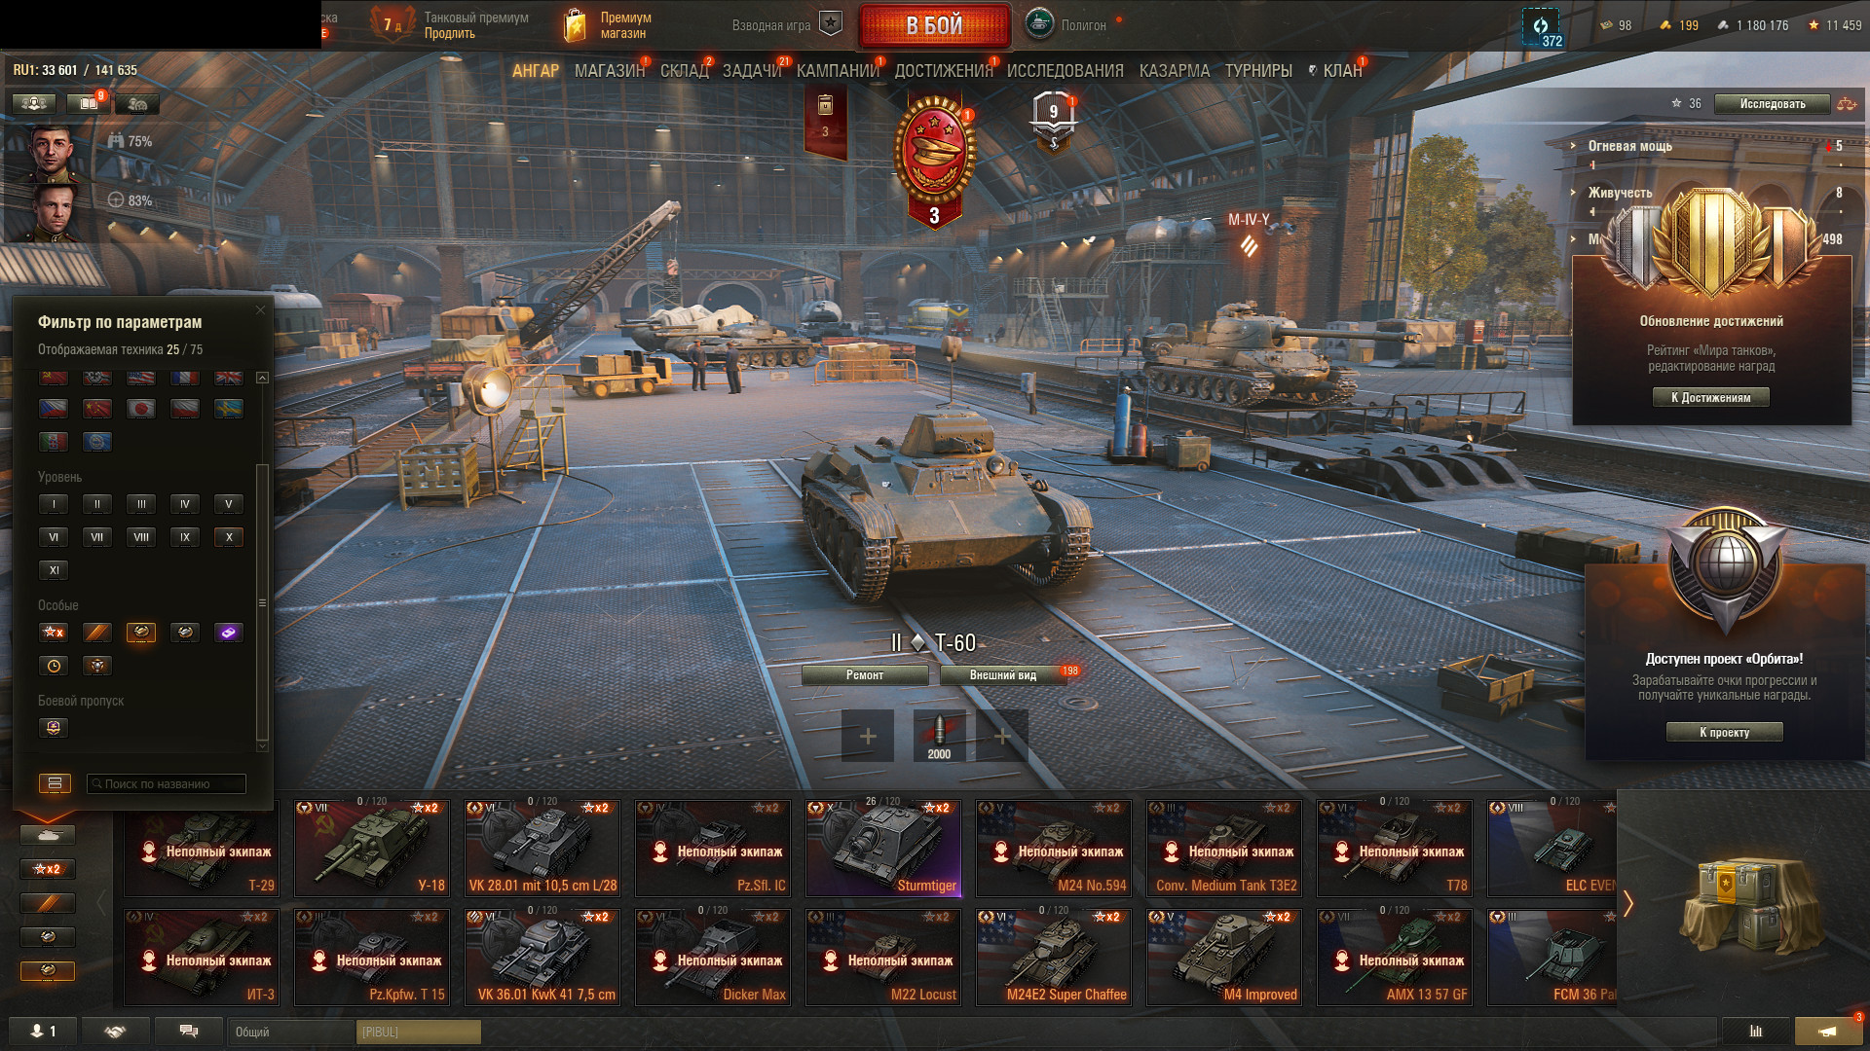Click the red В БОЙ battle button
Screen dimensions: 1870x1051
tap(934, 25)
